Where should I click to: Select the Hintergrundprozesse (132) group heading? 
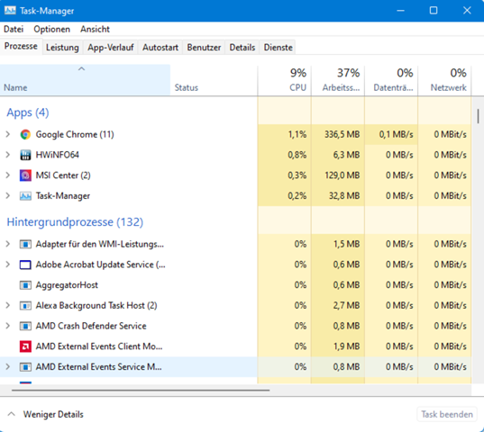pyautogui.click(x=75, y=222)
